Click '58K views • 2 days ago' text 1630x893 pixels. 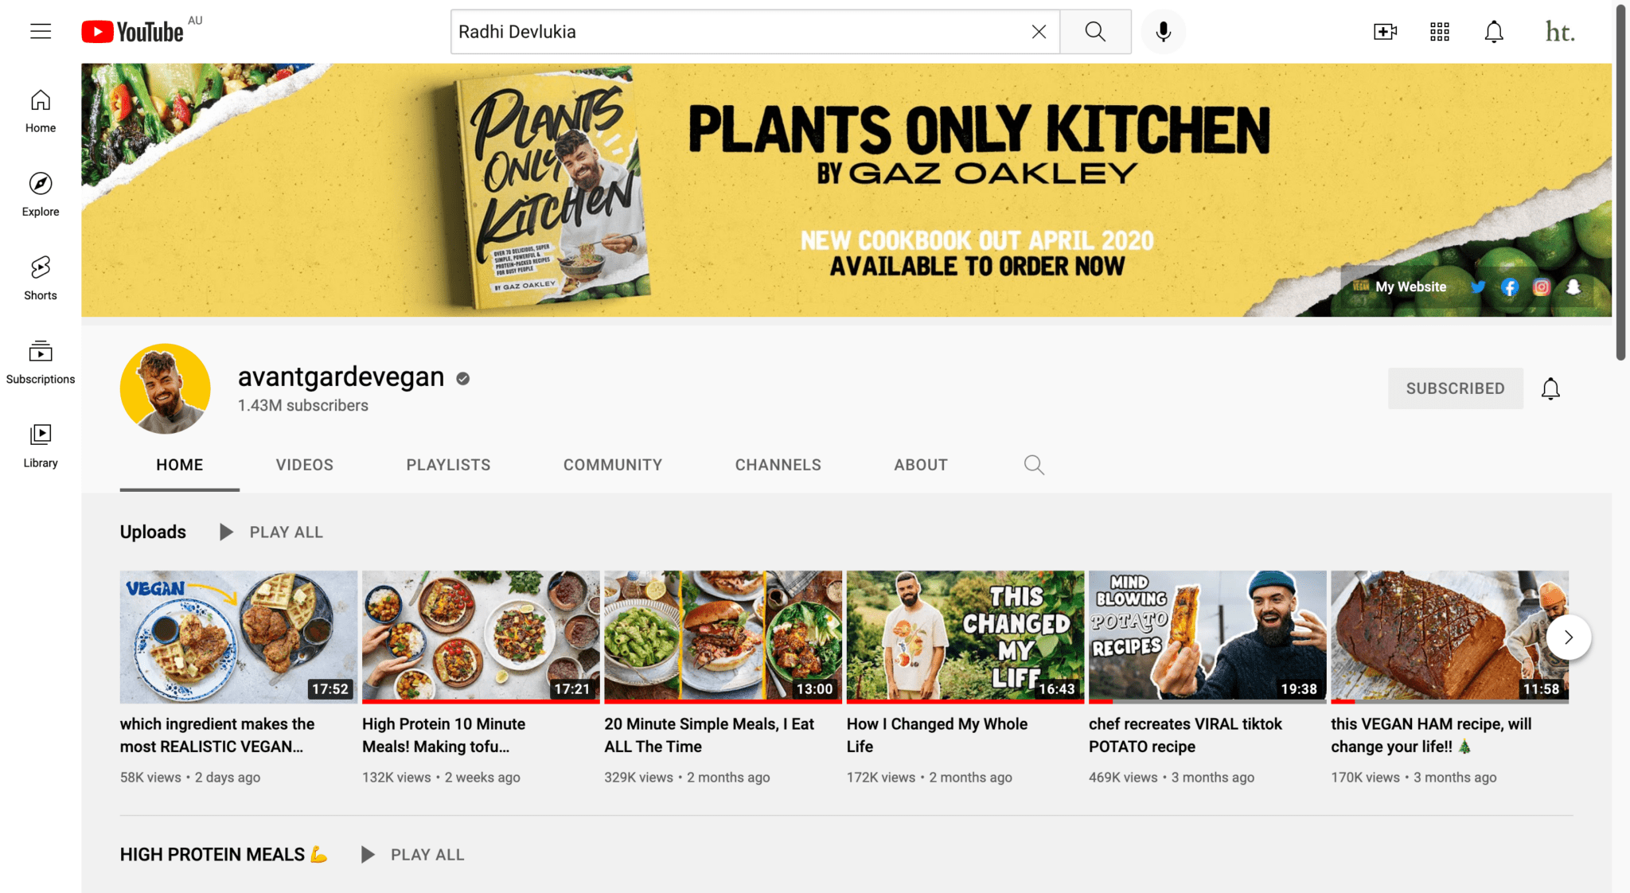(x=190, y=778)
